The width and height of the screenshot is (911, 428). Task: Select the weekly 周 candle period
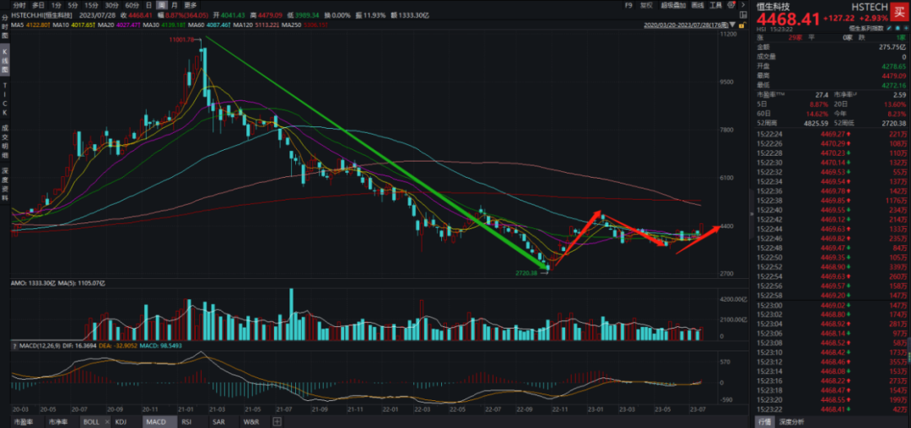click(162, 5)
